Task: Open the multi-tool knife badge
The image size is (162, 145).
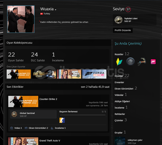Action: (142, 62)
